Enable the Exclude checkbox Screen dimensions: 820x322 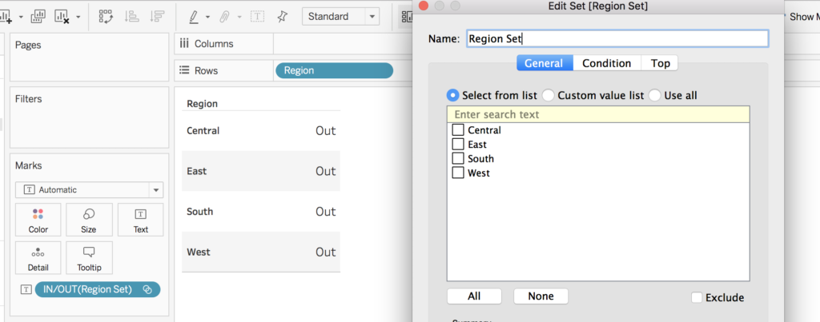[697, 297]
